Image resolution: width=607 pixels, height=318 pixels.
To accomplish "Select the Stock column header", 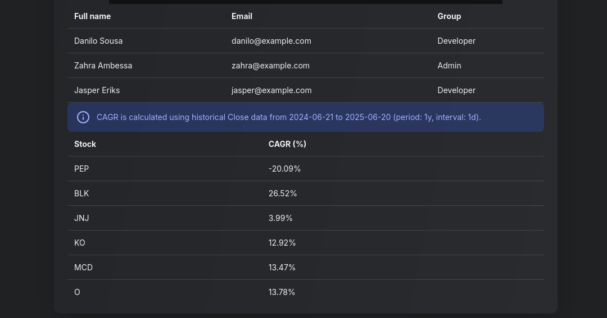I will coord(85,144).
